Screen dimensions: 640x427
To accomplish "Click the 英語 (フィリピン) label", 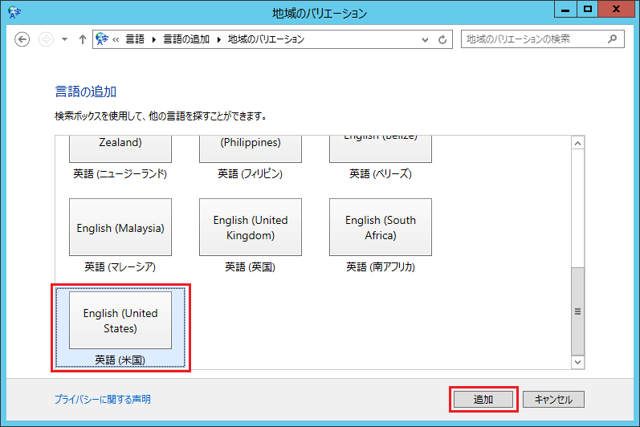I will pos(251,174).
